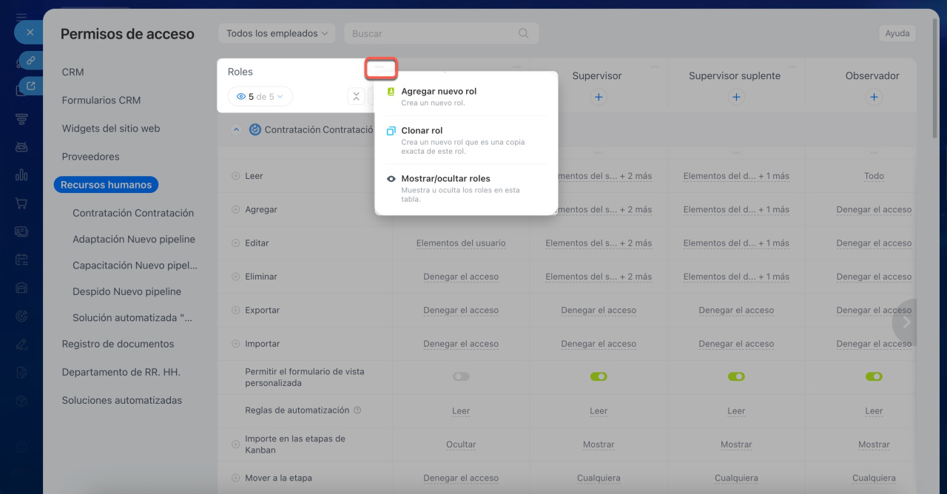The width and height of the screenshot is (947, 494).
Task: Click the info icon beside Reglas de automatización
Action: (x=357, y=410)
